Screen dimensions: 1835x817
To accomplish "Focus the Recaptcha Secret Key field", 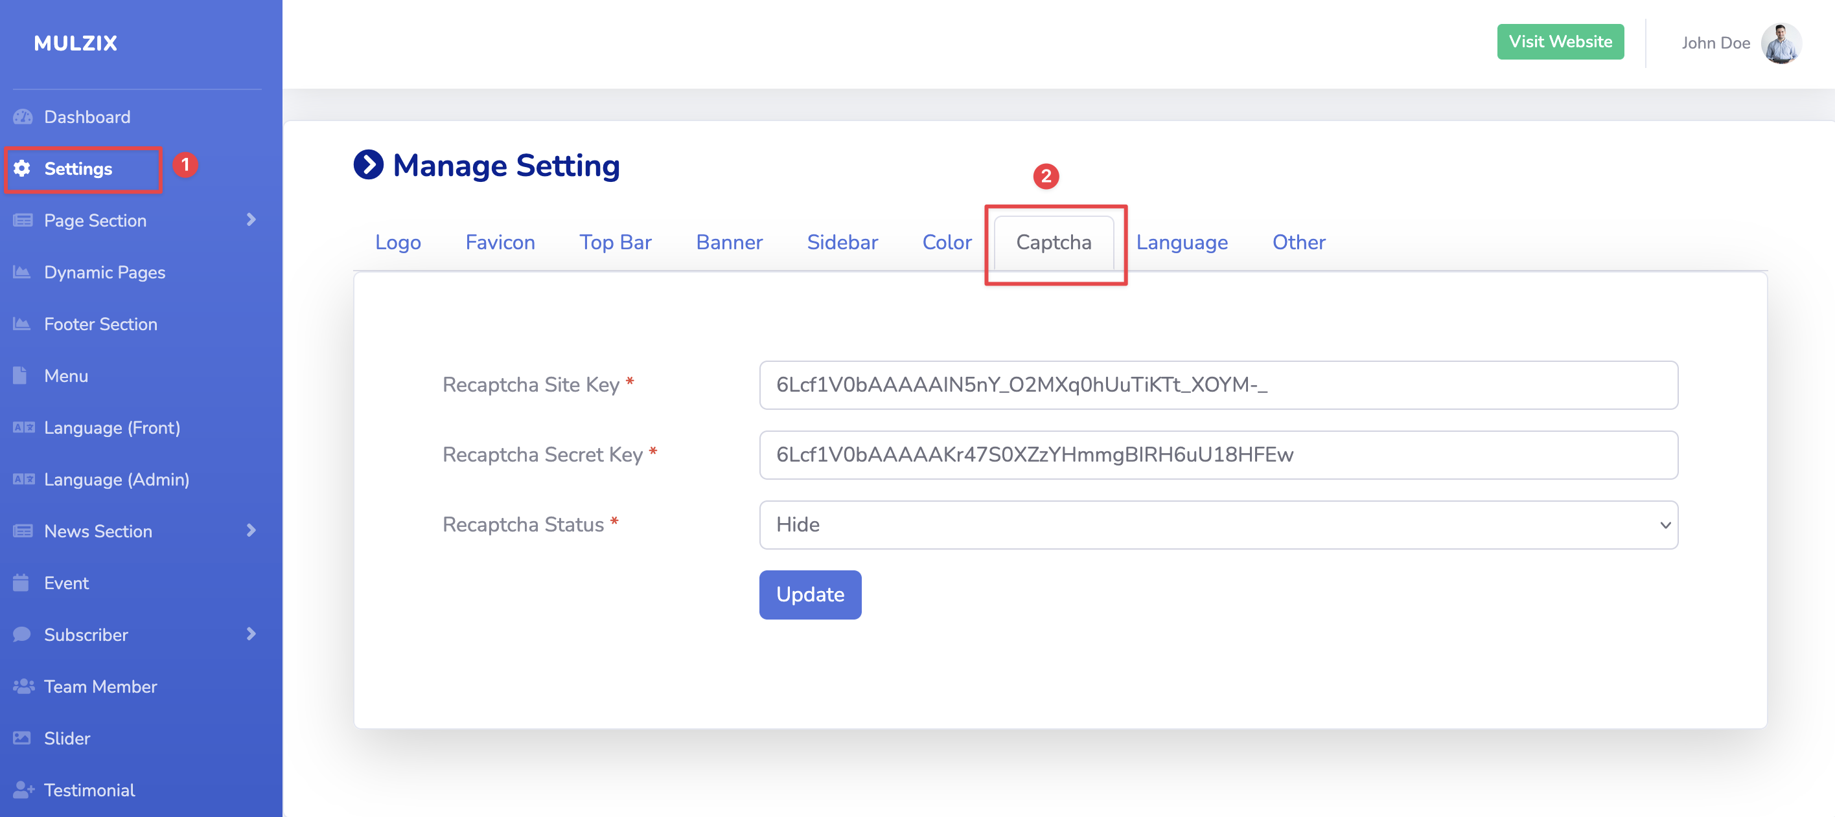I will click(x=1218, y=456).
